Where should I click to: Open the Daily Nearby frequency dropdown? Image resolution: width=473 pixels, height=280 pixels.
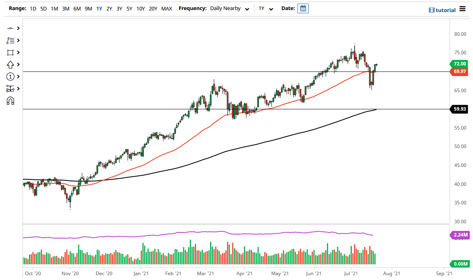click(x=229, y=8)
